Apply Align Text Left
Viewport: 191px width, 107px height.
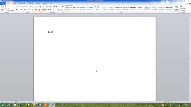click(x=43, y=10)
